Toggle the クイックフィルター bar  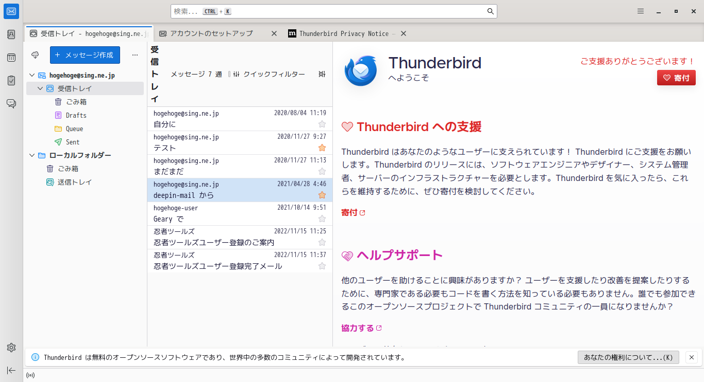click(x=269, y=74)
